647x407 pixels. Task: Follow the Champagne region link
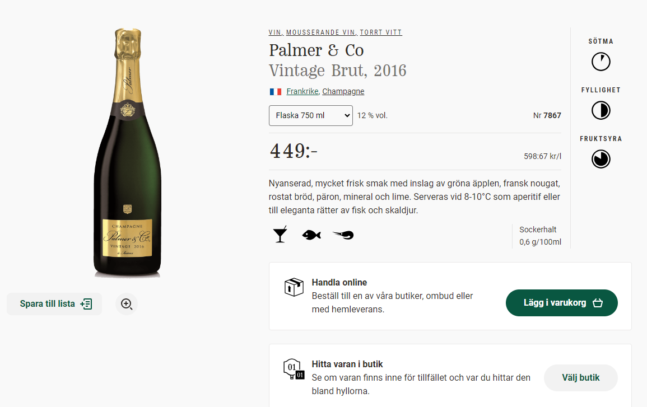coord(343,91)
